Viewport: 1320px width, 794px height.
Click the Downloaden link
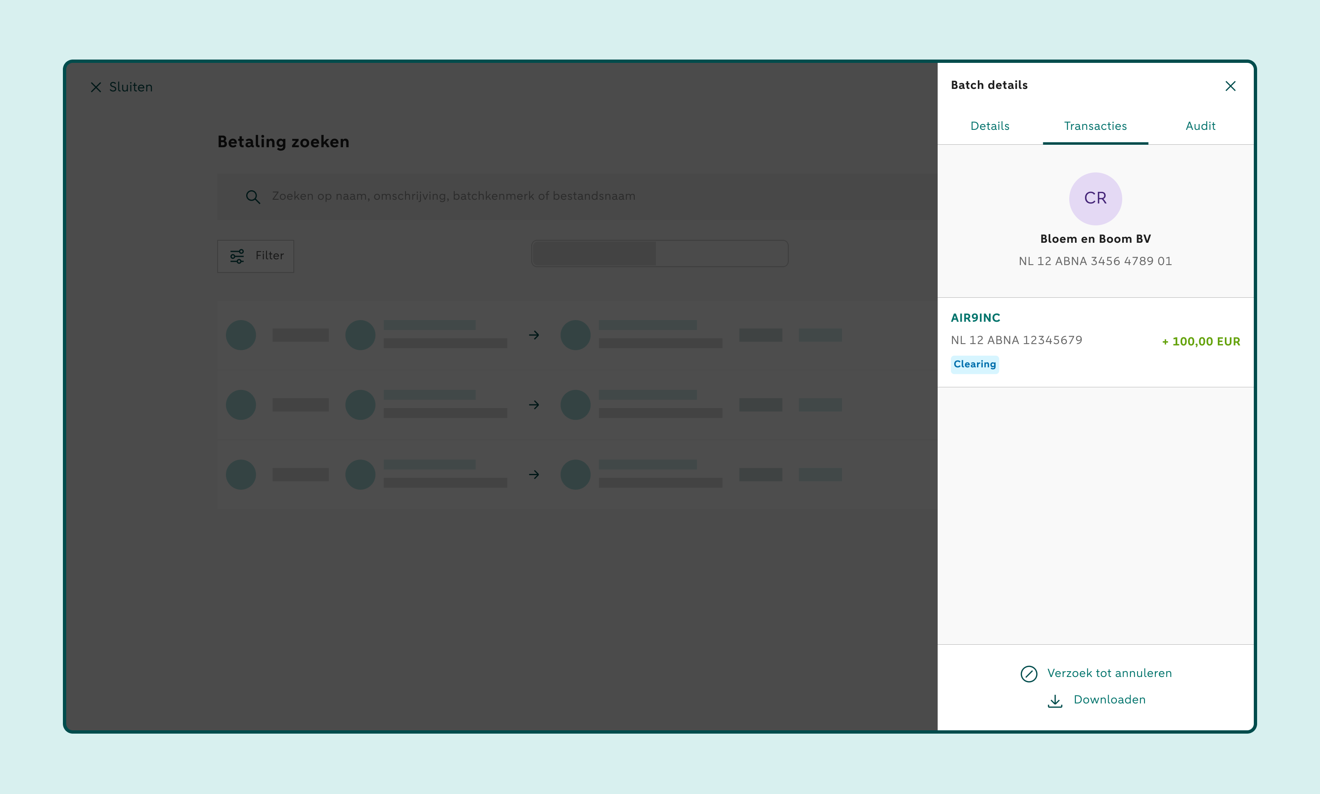[x=1109, y=700]
